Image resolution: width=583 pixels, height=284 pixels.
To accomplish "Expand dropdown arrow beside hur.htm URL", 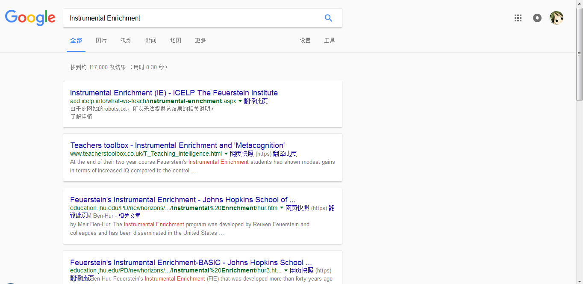I will coord(282,208).
